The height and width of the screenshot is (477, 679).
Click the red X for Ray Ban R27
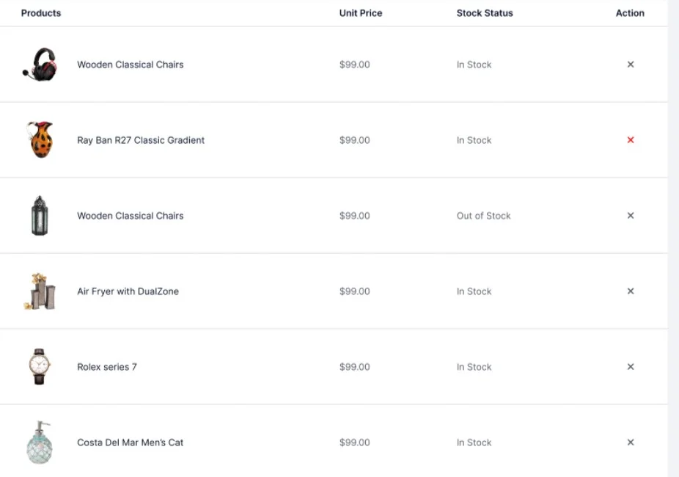630,140
